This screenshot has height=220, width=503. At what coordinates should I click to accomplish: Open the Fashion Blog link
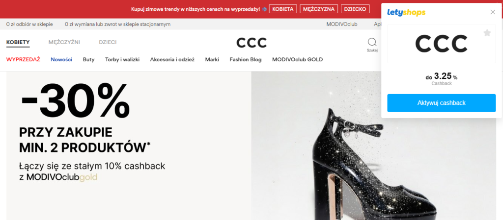click(x=246, y=59)
